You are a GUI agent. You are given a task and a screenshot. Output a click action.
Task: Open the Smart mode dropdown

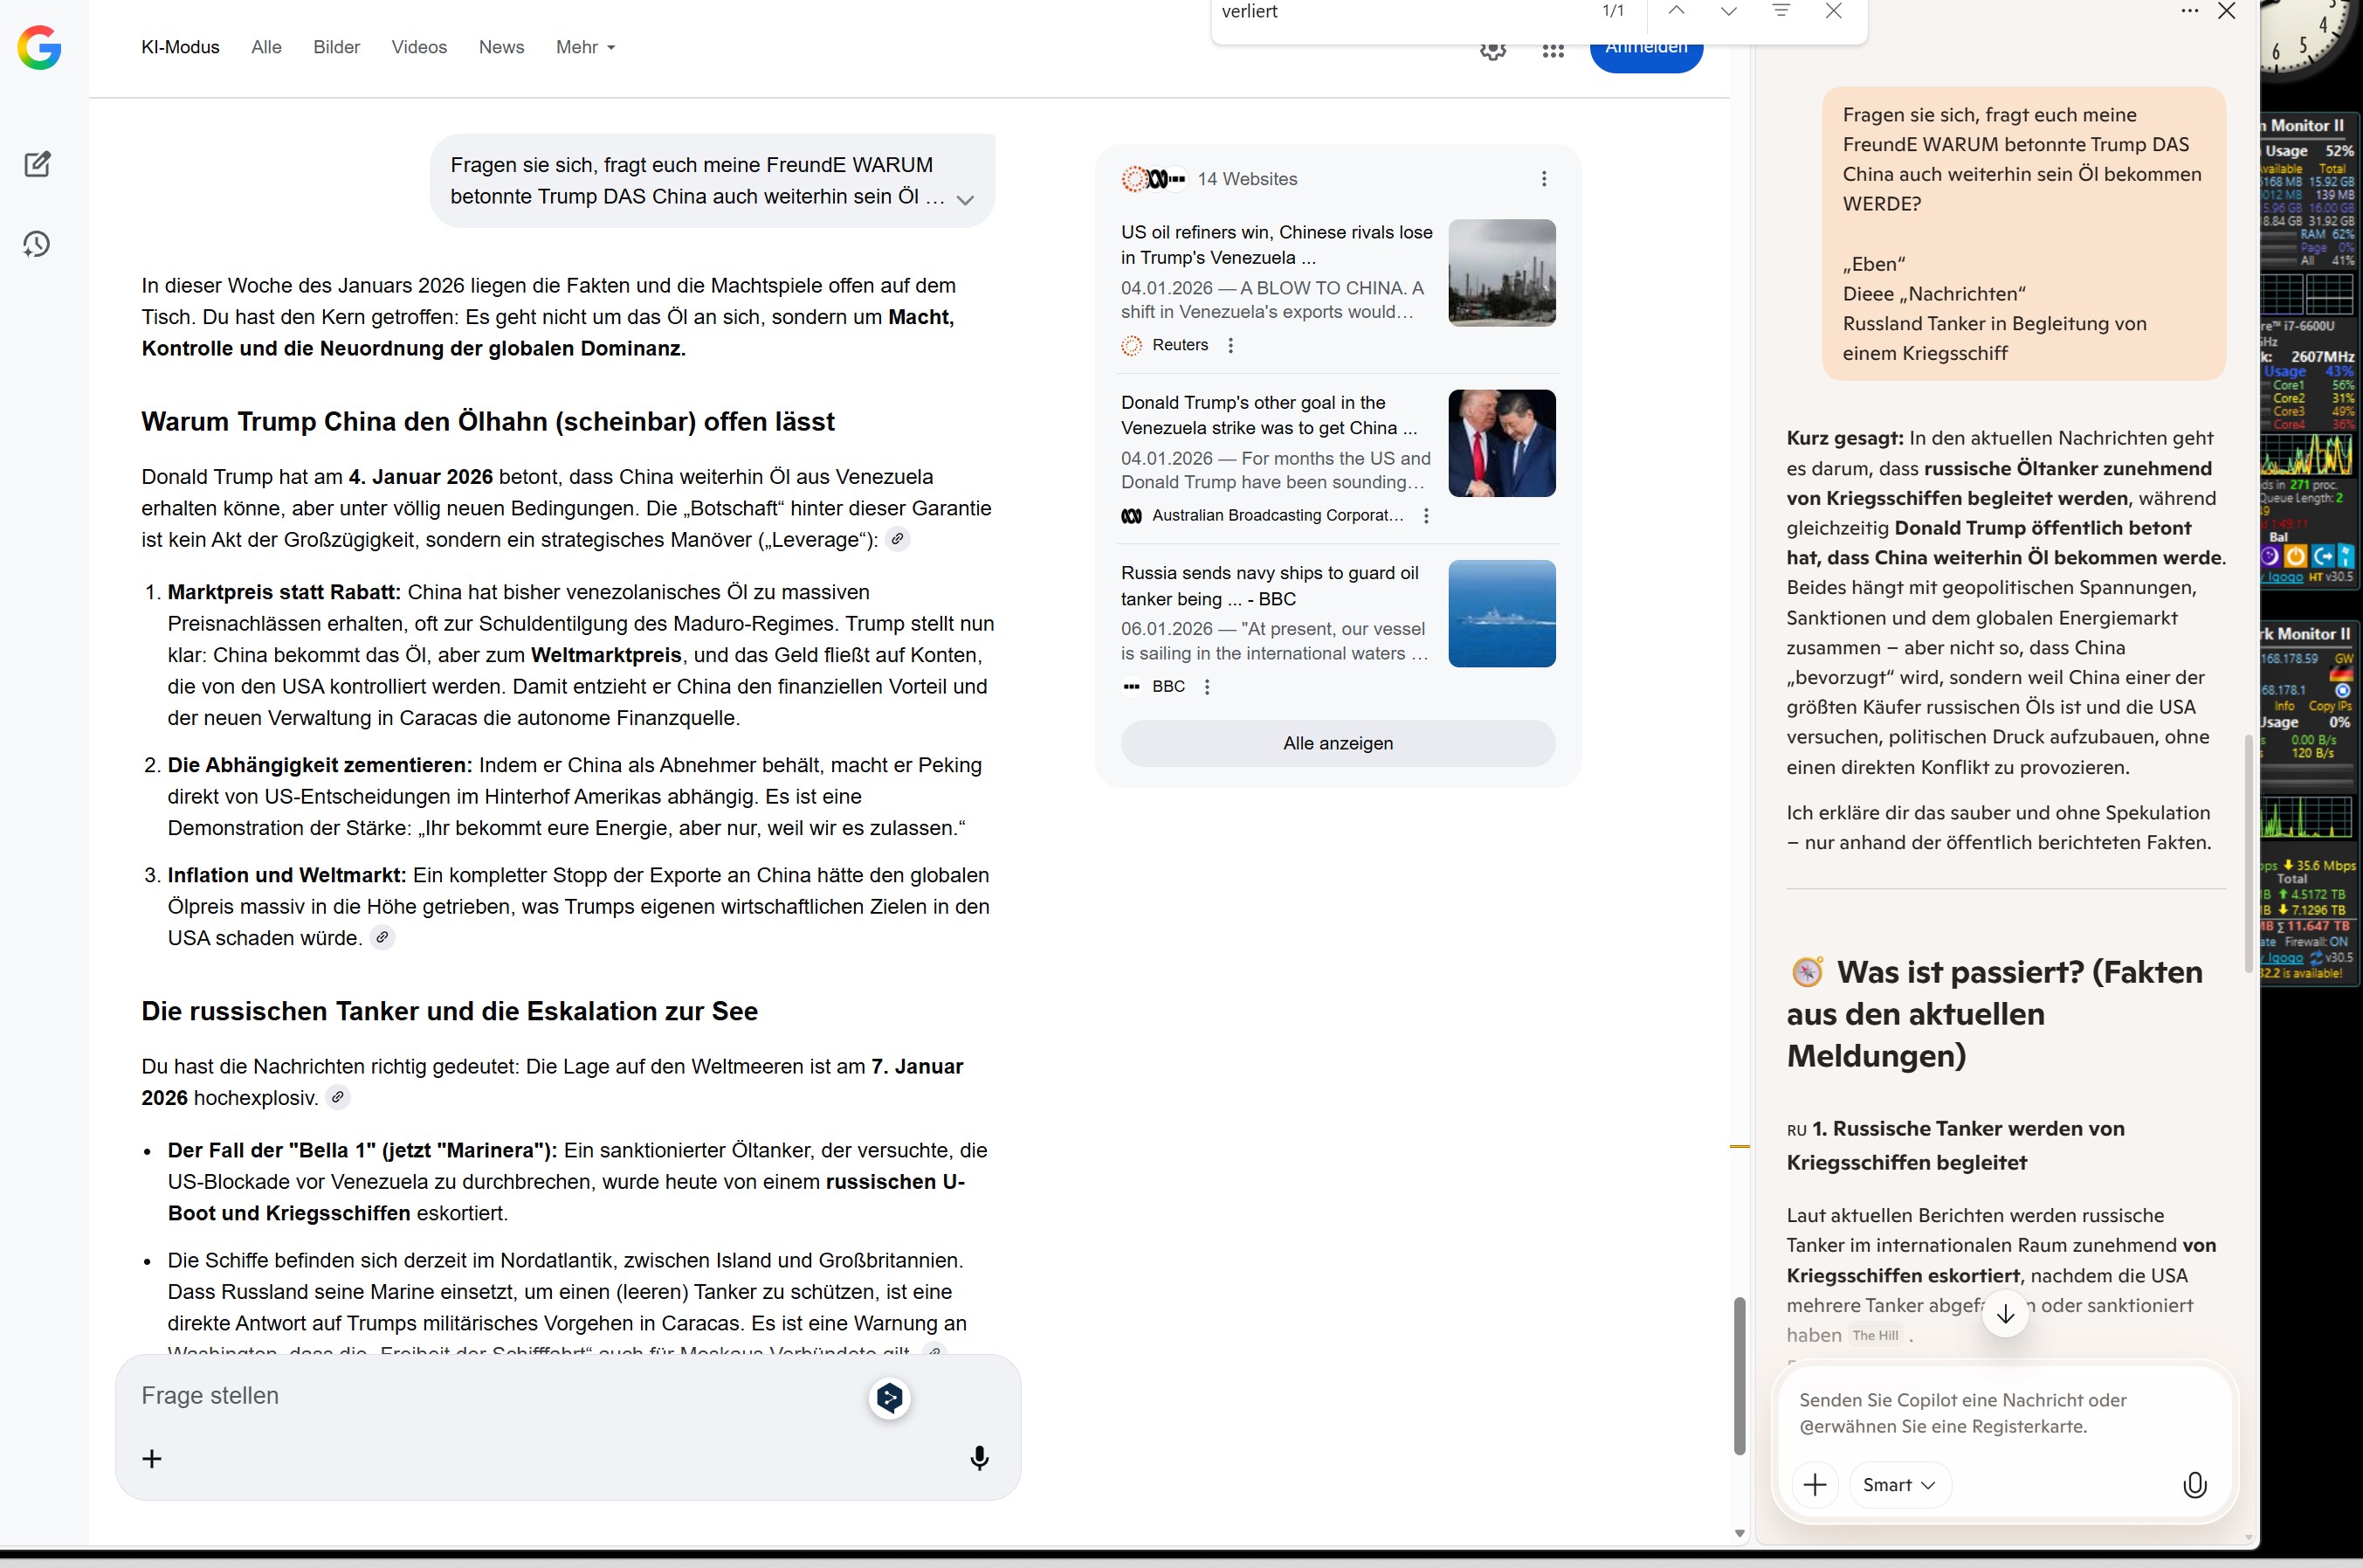1898,1485
